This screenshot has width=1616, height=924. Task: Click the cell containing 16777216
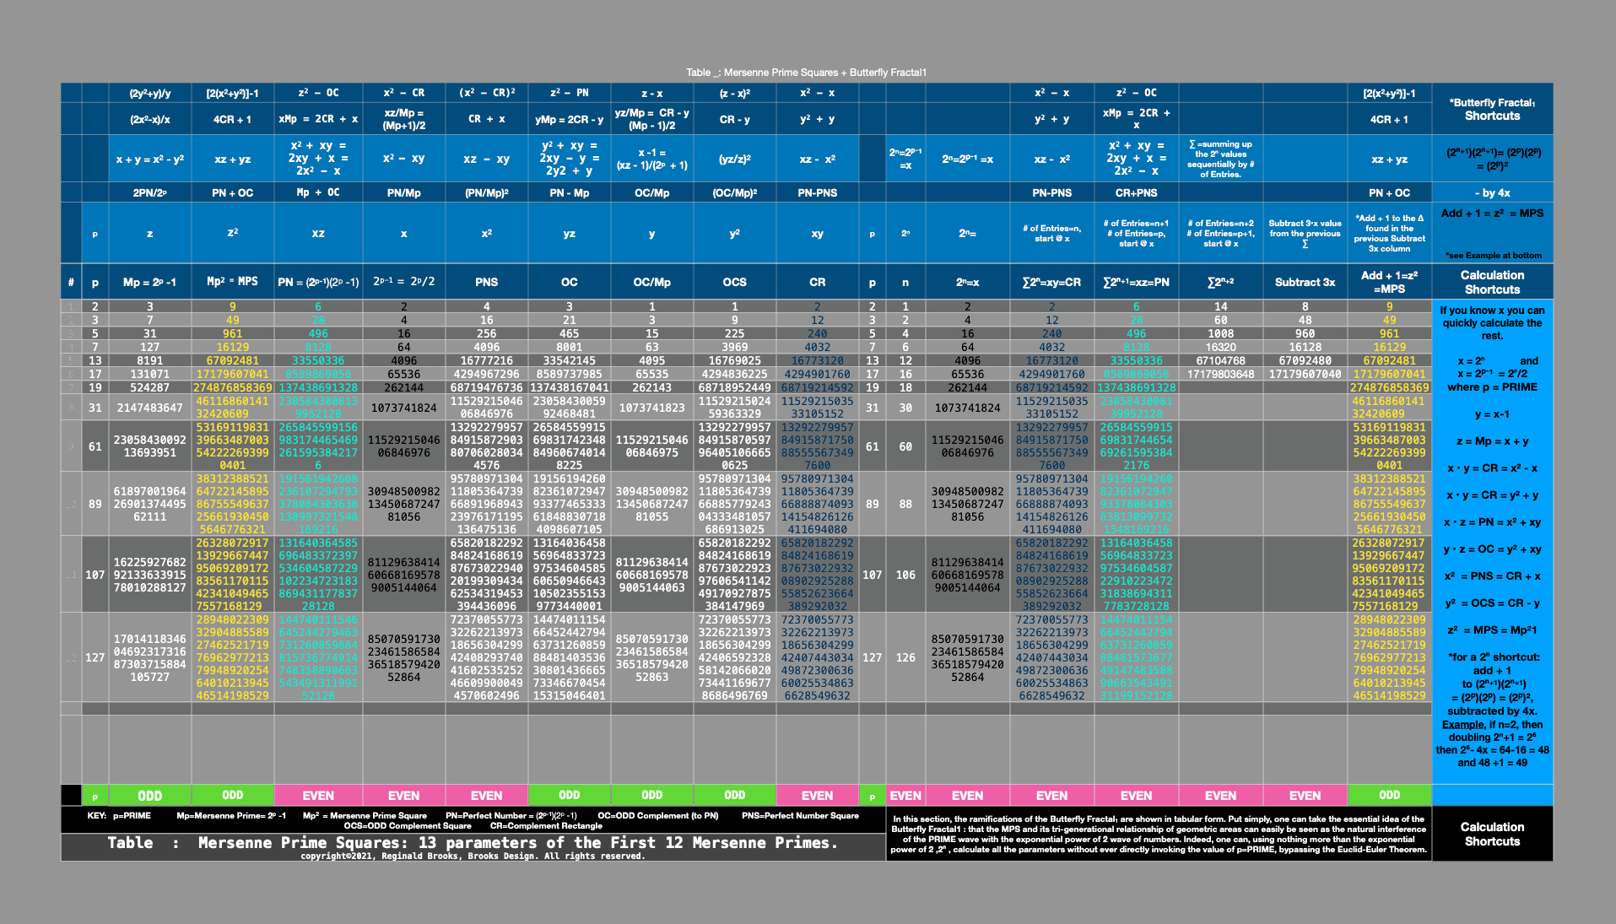486,360
